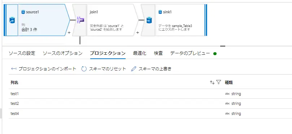The width and height of the screenshot is (292, 134).
Task: Click the 列名 column header
Action: click(14, 82)
